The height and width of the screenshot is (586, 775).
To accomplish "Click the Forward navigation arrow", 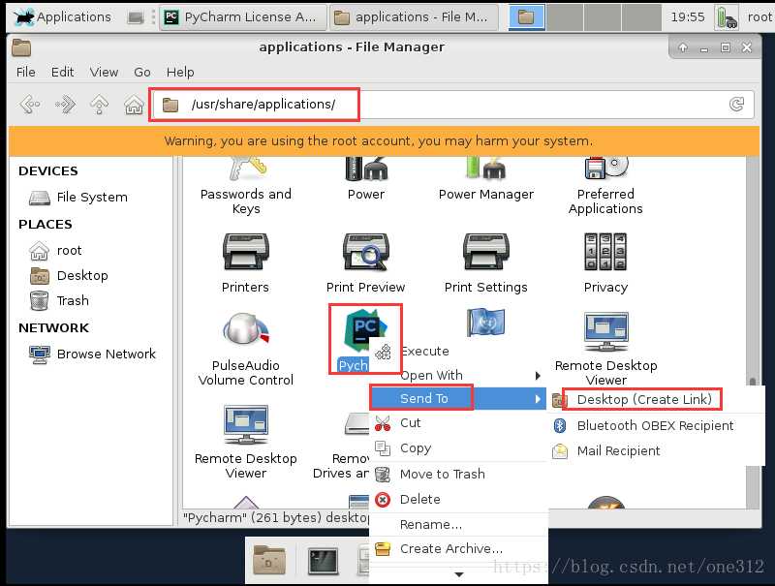I will tap(65, 105).
